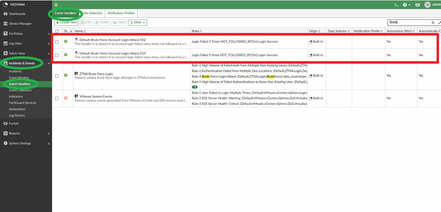Select Event Handlers in the sidebar
441x212 pixels.
[x=20, y=84]
